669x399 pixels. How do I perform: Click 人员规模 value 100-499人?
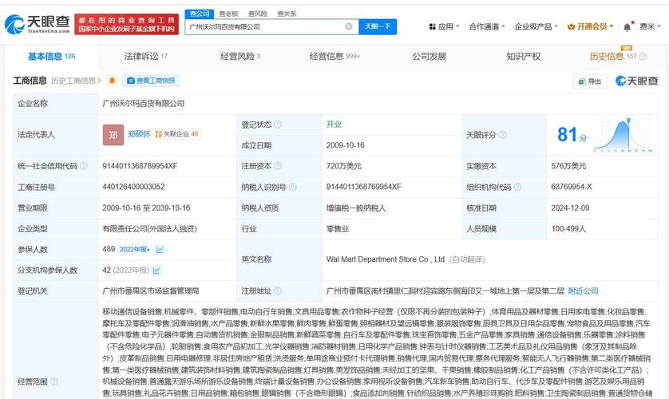(568, 228)
